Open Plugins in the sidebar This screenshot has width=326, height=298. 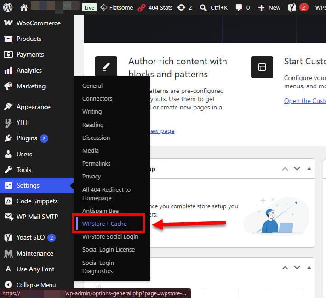(x=26, y=138)
